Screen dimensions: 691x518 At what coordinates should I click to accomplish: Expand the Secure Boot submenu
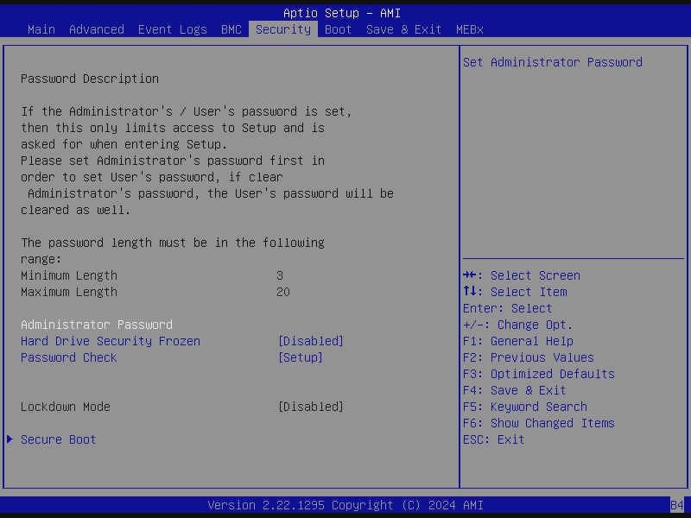coord(58,439)
